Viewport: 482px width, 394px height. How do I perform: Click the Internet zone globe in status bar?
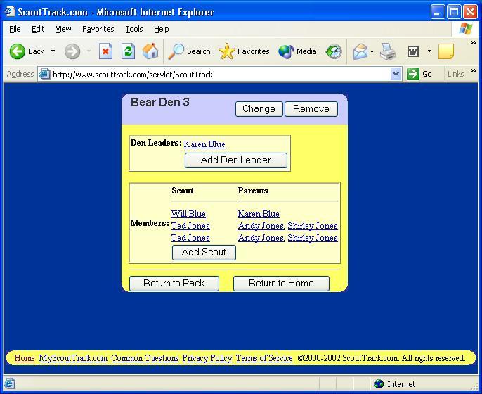coord(379,384)
